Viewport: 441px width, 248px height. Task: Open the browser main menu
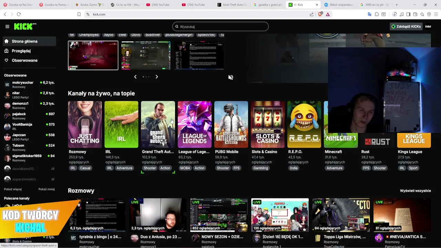pyautogui.click(x=436, y=14)
